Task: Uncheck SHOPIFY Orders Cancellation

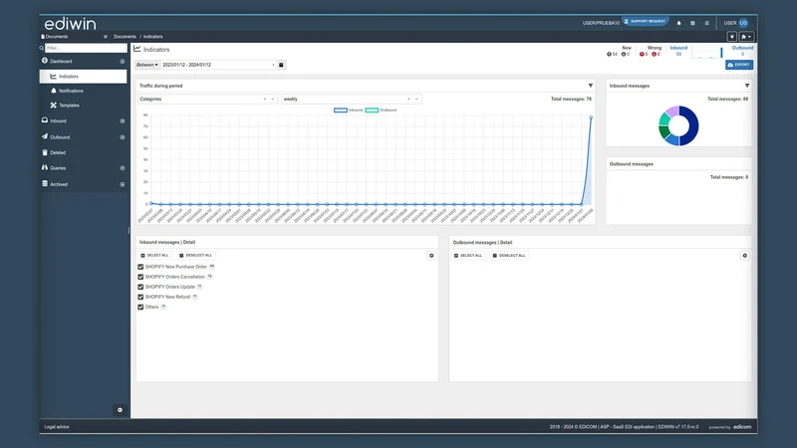Action: coord(140,277)
